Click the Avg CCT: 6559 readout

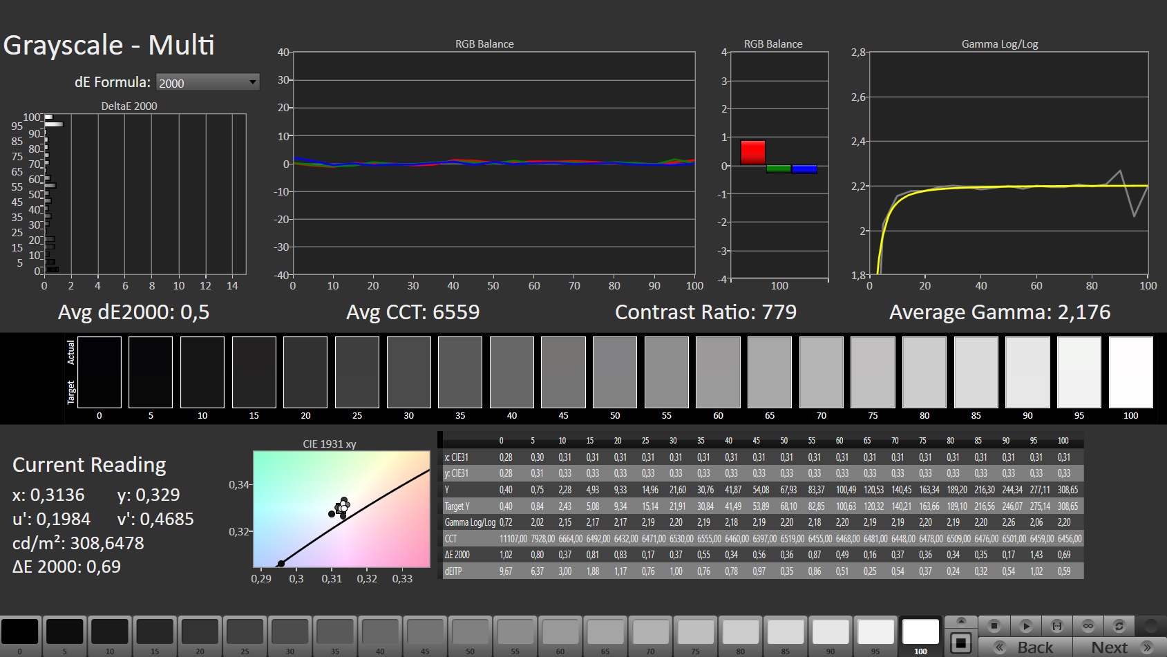412,312
